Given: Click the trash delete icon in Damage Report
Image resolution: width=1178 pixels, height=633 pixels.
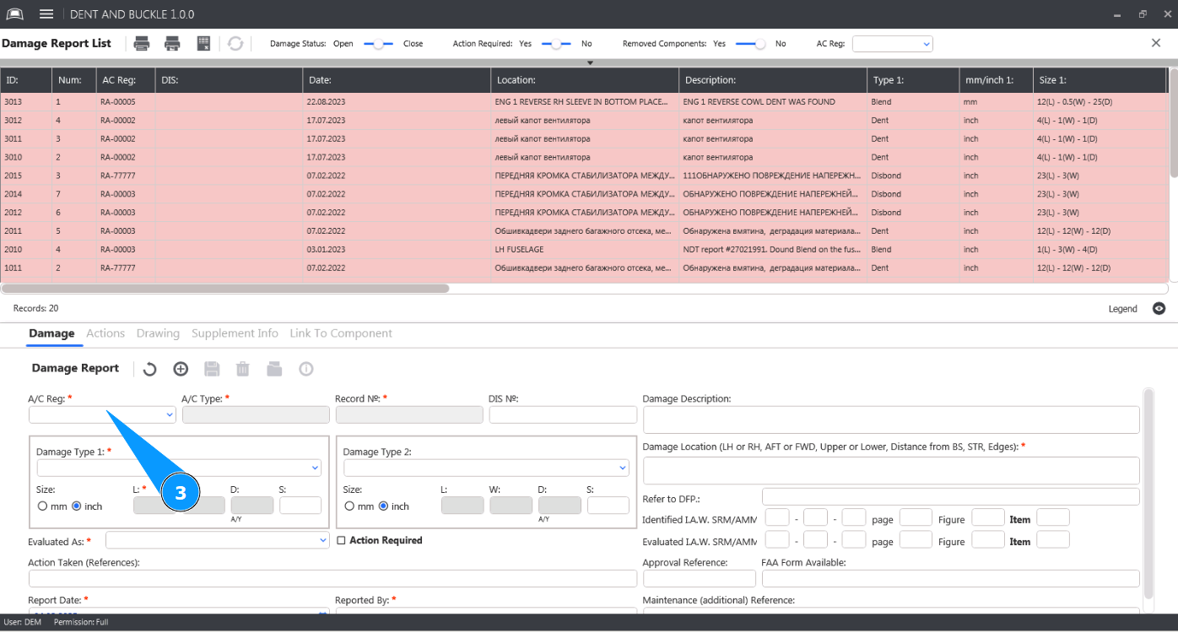Looking at the screenshot, I should [243, 369].
